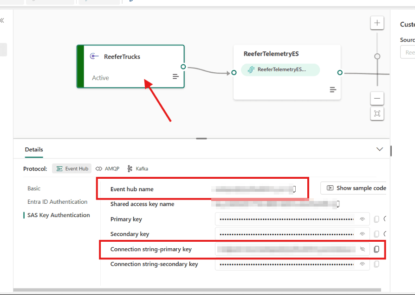Click the vertical scrollbar beside Details
The image size is (415, 295).
click(x=391, y=151)
